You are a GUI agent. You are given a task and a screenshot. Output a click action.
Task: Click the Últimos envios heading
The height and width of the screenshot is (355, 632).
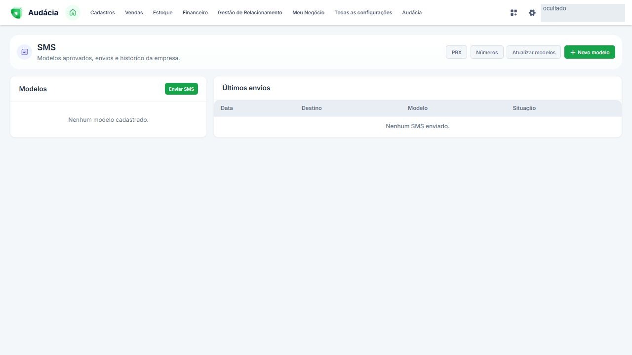click(x=246, y=88)
